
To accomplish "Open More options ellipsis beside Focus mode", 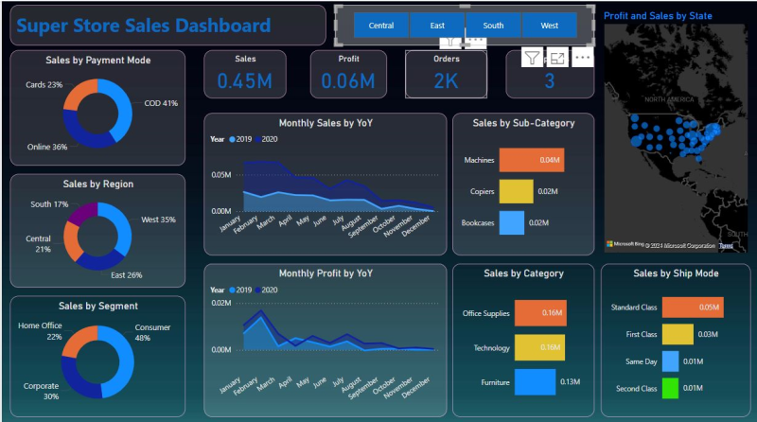I will (x=582, y=59).
